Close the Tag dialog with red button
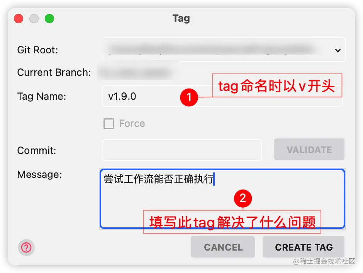This screenshot has width=363, height=273. (x=19, y=19)
